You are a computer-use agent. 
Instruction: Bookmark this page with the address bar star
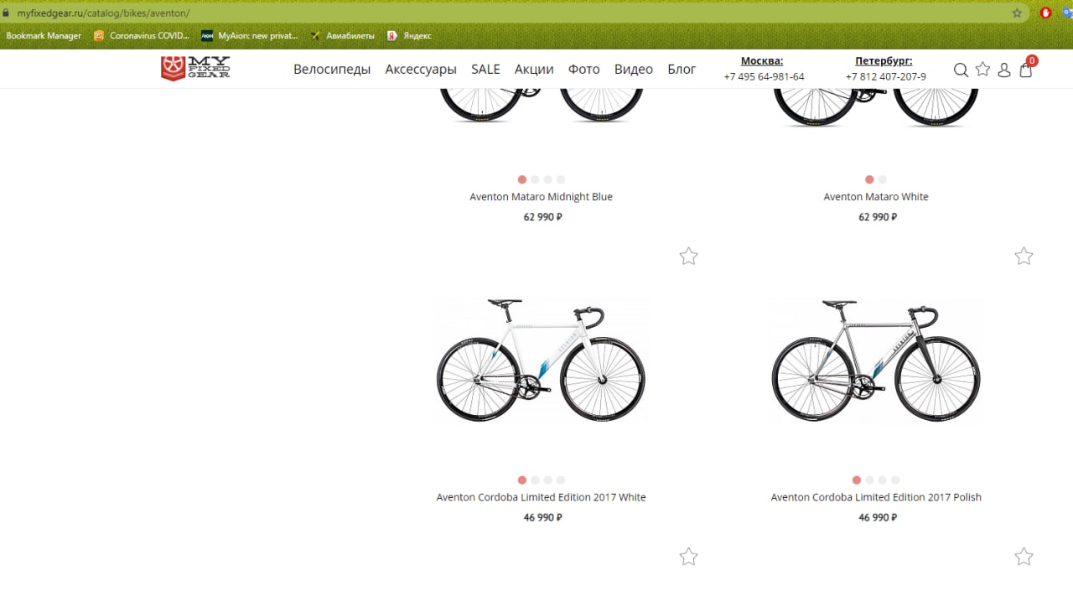click(x=1017, y=13)
